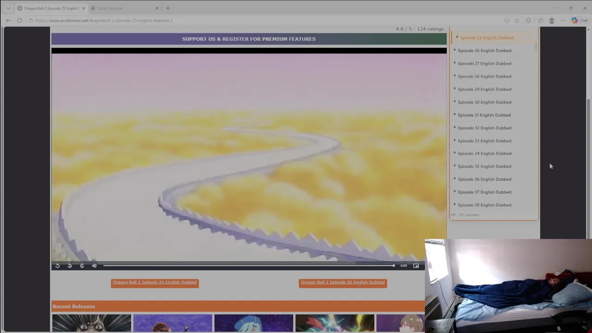Image resolution: width=592 pixels, height=333 pixels.
Task: Open Dragon Ball Z Episode 26 English Dubbed link
Action: coord(343,283)
